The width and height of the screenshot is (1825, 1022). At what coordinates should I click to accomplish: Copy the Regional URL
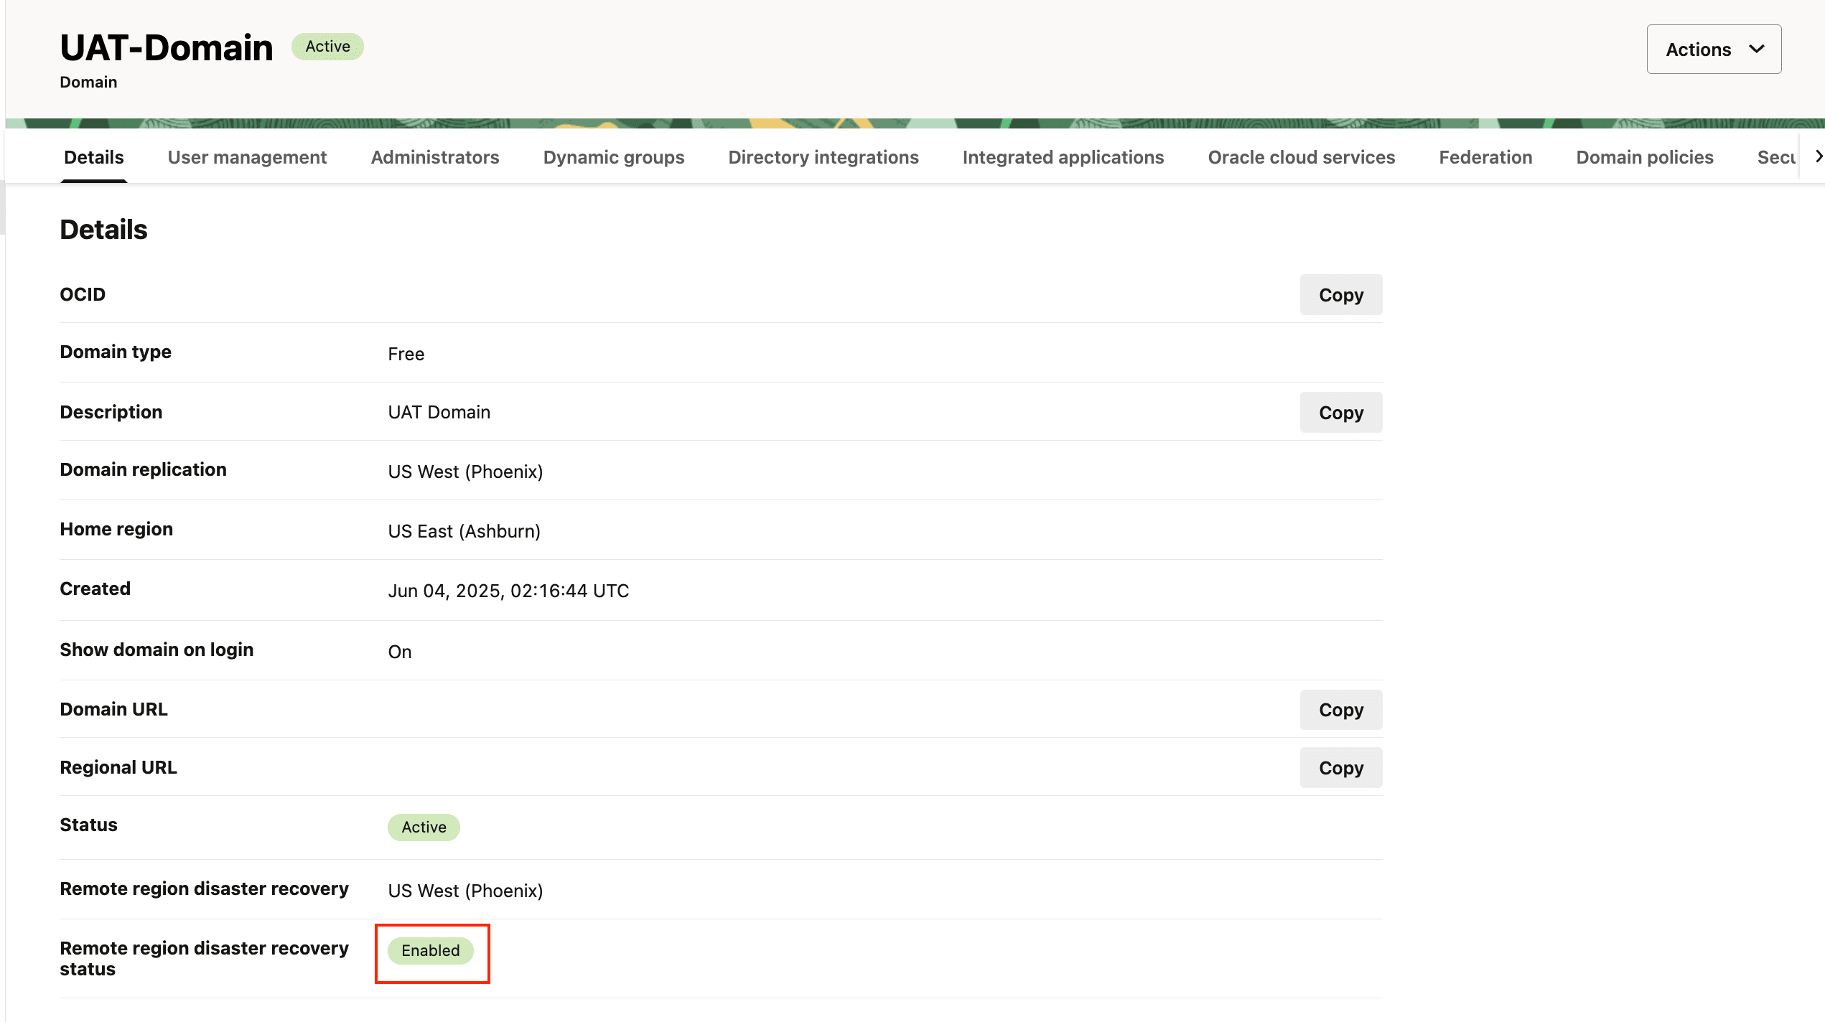click(1340, 768)
